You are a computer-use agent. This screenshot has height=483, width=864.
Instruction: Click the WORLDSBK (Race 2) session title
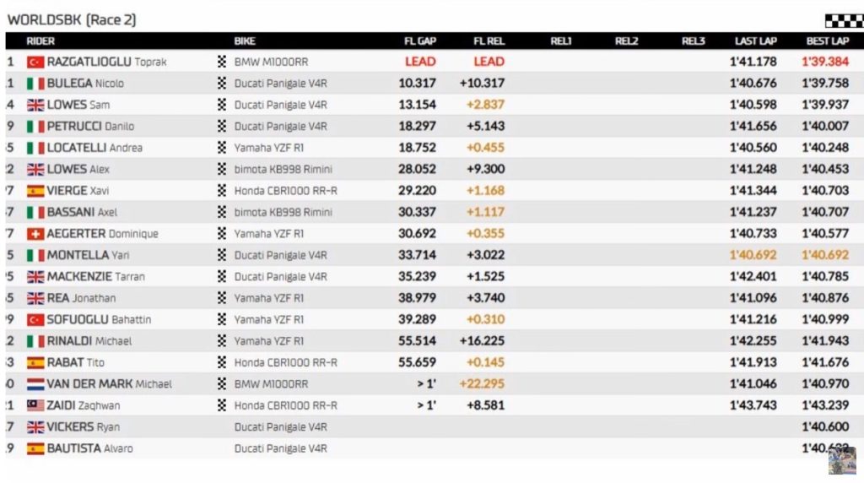72,19
